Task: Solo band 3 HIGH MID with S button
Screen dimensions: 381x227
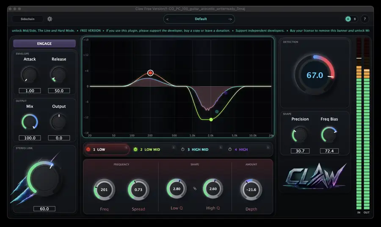Action: (x=221, y=148)
